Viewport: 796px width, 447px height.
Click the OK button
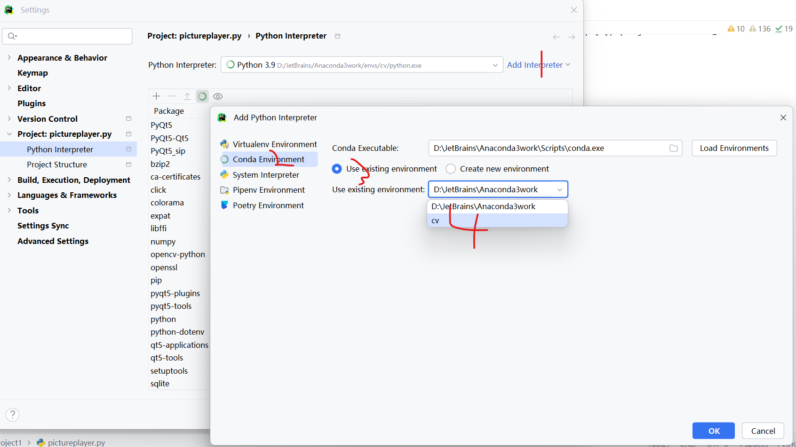coord(714,431)
